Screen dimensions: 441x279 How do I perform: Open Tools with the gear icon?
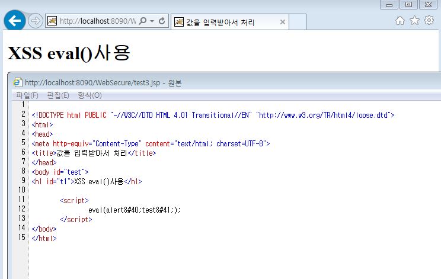[429, 20]
